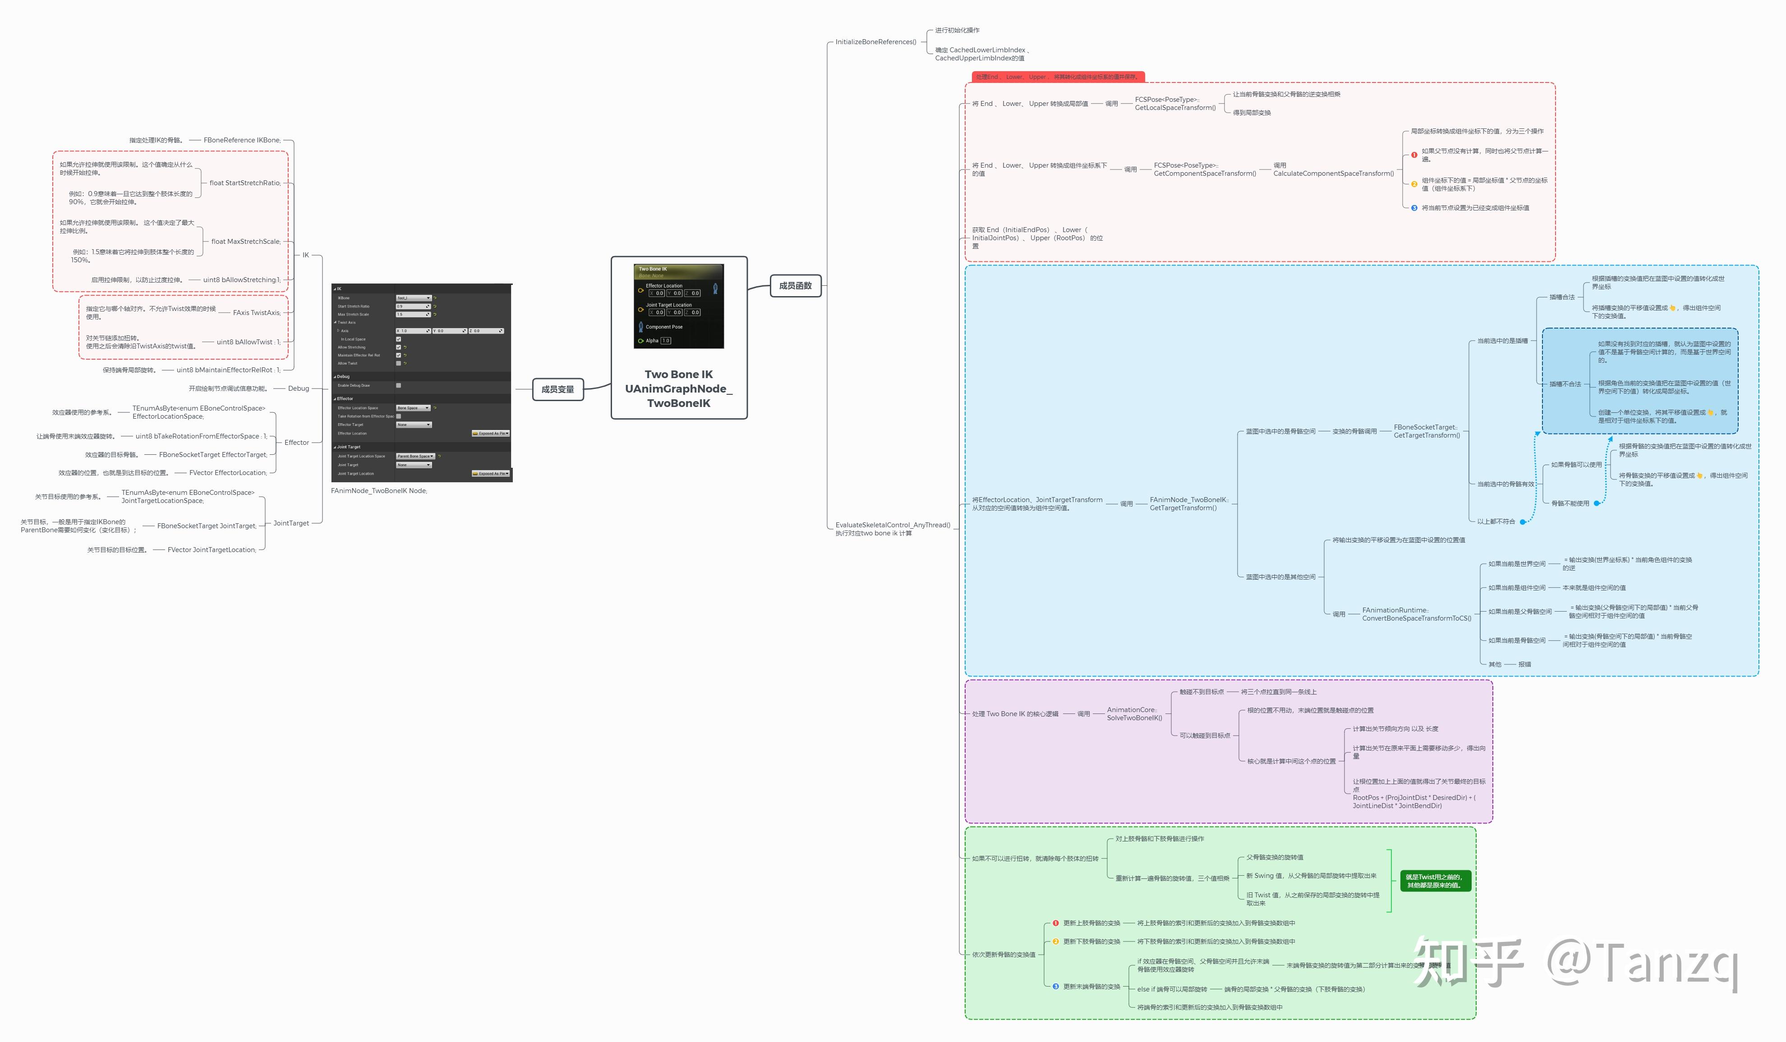Click the output pose figure icon on node
1786x1042 pixels.
click(x=716, y=289)
